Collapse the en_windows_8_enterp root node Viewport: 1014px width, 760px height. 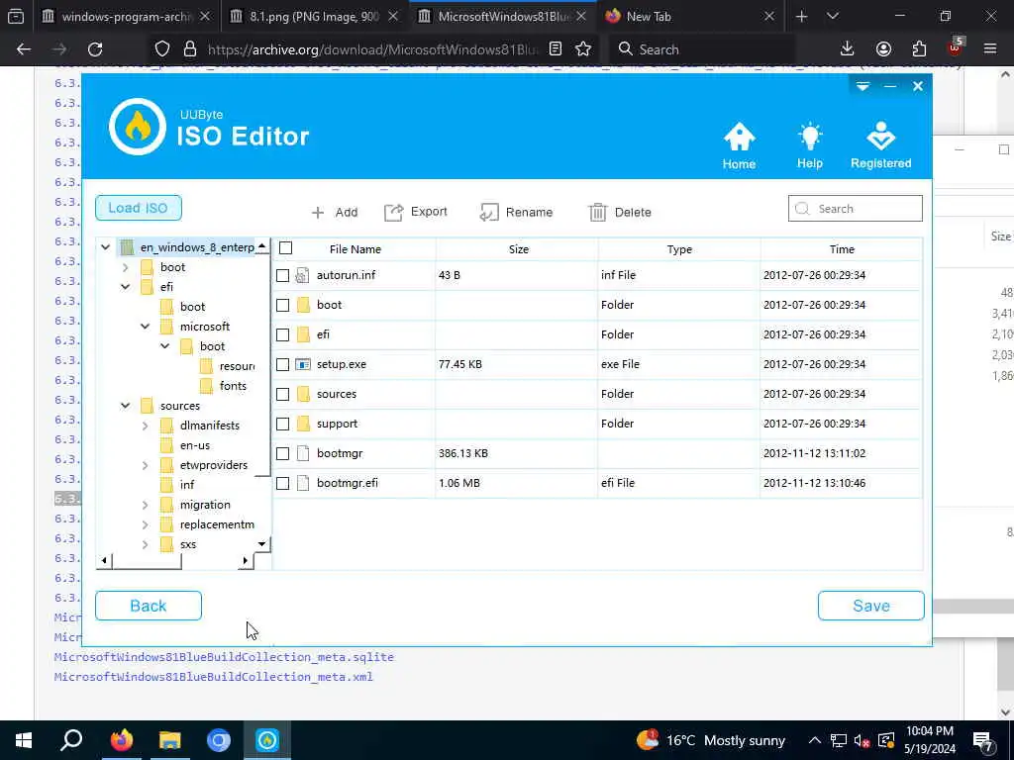(105, 246)
